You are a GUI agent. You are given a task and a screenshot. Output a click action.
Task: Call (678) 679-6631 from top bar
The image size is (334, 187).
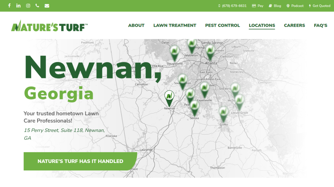232,6
